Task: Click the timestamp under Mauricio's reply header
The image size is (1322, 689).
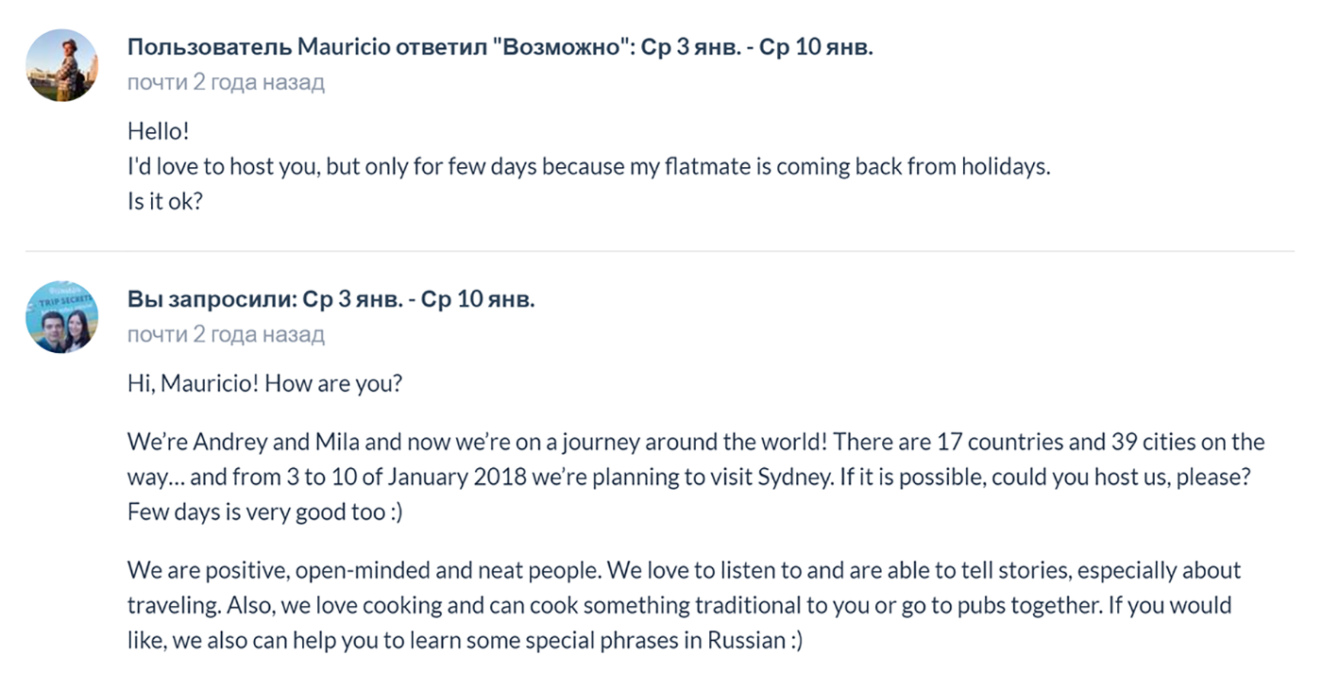Action: coord(226,82)
